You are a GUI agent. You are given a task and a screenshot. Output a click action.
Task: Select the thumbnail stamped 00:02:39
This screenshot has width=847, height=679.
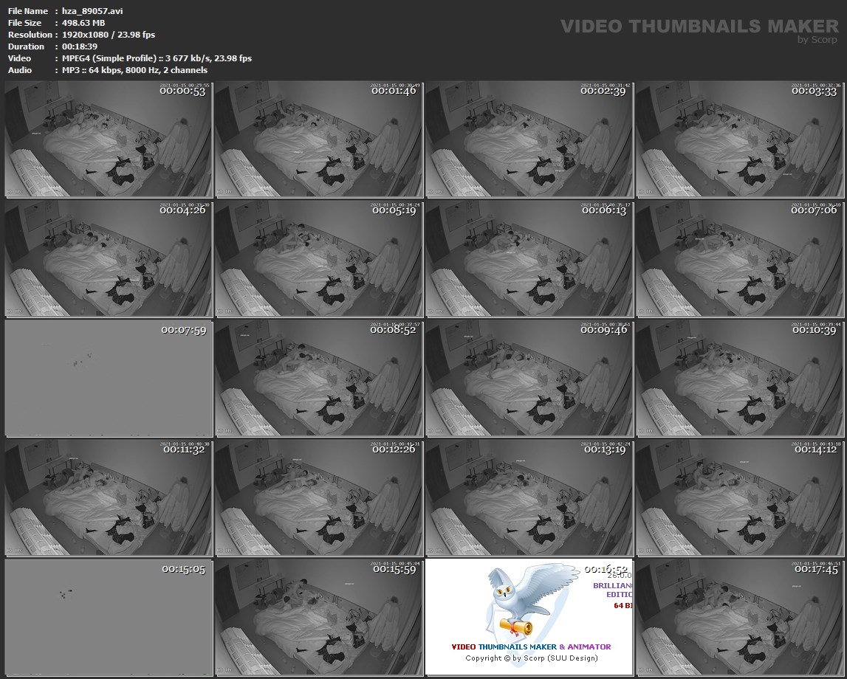click(x=529, y=139)
